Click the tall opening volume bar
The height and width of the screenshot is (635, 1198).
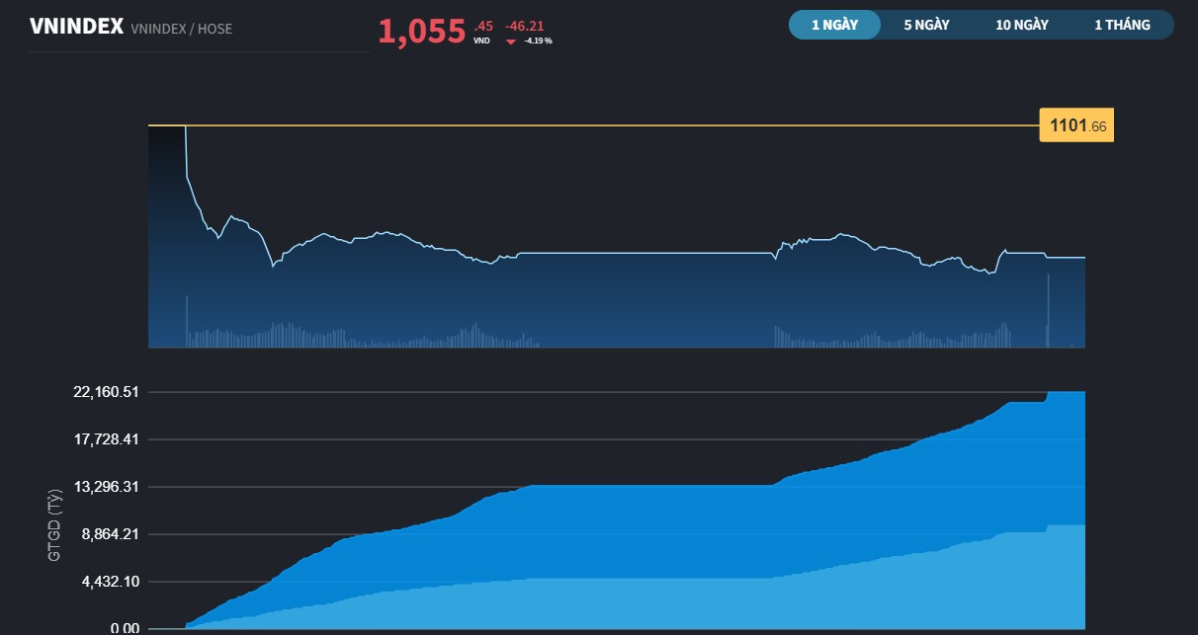[186, 321]
